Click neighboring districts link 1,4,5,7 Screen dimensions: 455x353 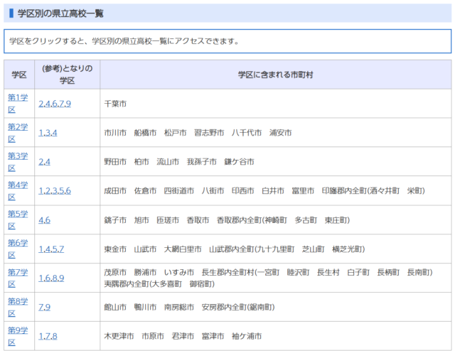pyautogui.click(x=51, y=249)
